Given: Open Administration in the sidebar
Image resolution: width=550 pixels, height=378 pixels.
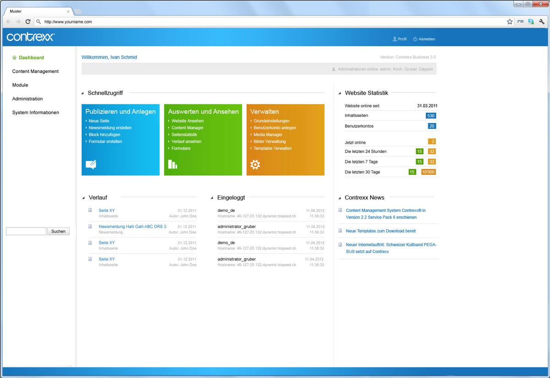Looking at the screenshot, I should 27,99.
